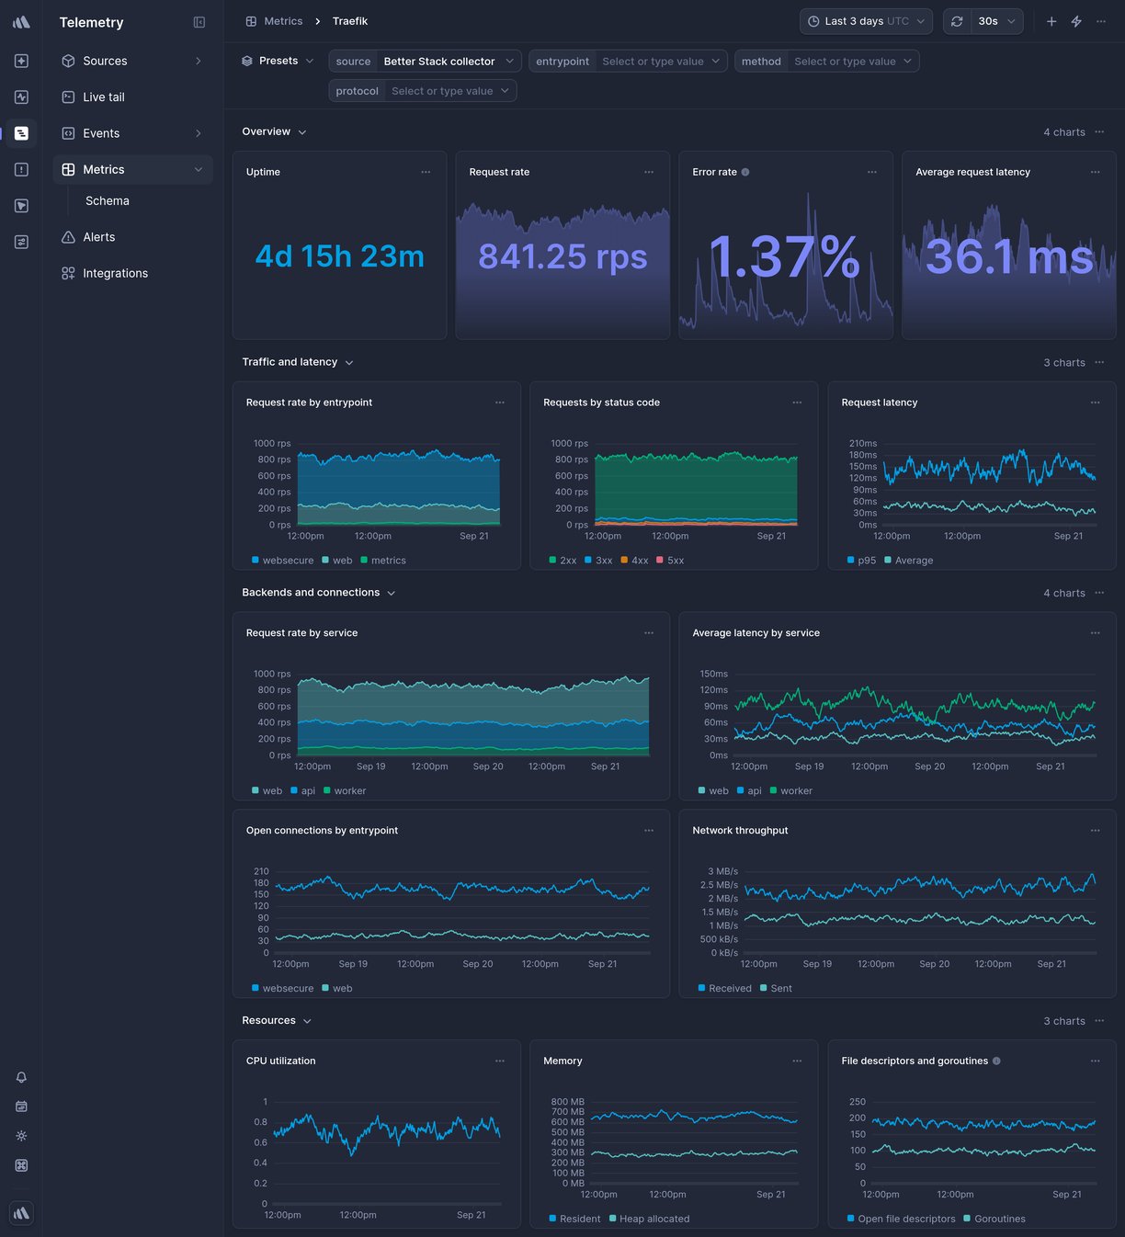Viewport: 1125px width, 1237px height.
Task: Open Average request latency options menu
Action: click(1096, 172)
